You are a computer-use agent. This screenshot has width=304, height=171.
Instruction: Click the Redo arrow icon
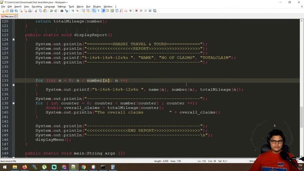tap(56, 10)
